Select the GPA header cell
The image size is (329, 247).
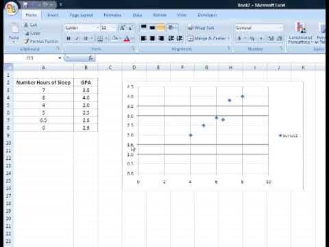coord(86,82)
